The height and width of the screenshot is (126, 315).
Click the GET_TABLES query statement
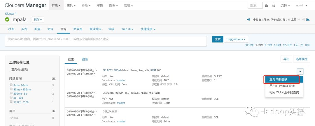(110, 111)
